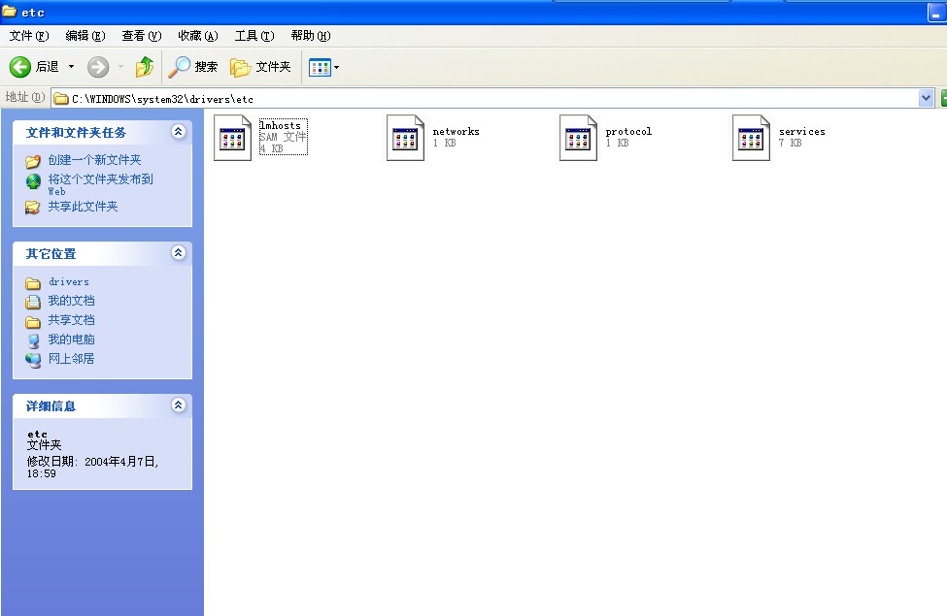Click the drivers folder icon
The height and width of the screenshot is (616, 947).
(33, 283)
